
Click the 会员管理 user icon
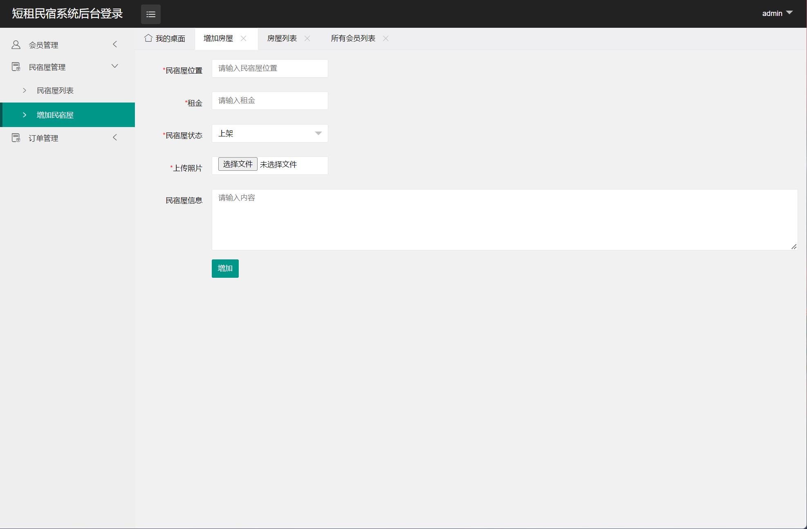tap(16, 45)
